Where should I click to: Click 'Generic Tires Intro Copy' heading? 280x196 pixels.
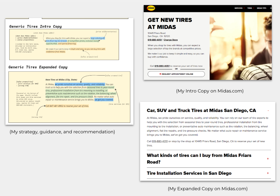36,27
